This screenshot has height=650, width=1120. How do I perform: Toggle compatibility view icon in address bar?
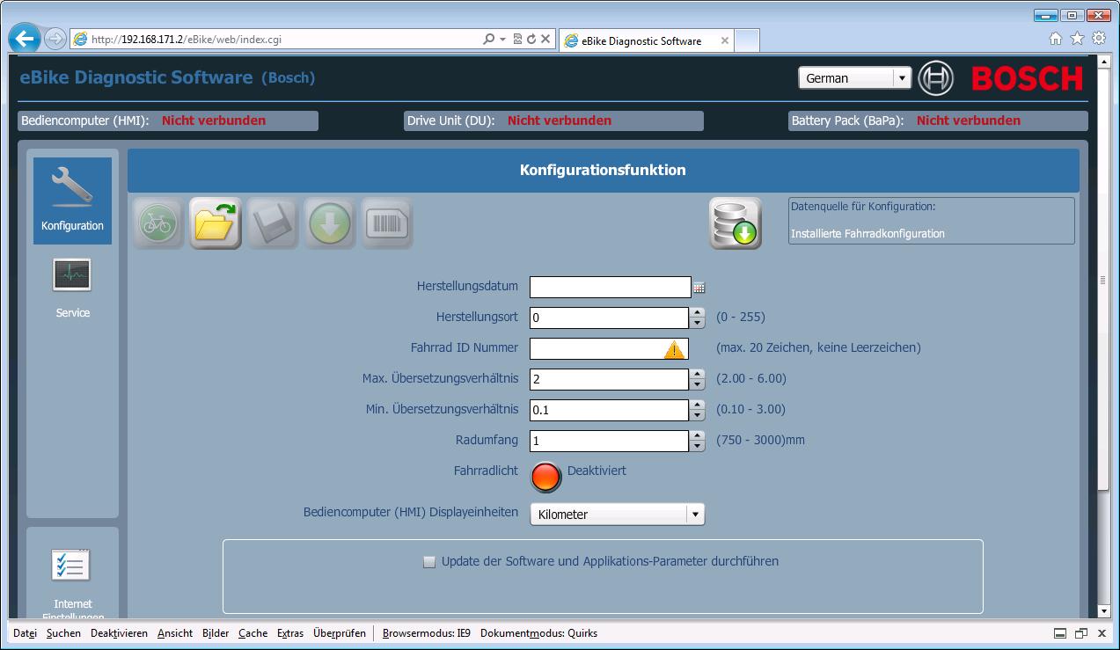click(x=517, y=39)
